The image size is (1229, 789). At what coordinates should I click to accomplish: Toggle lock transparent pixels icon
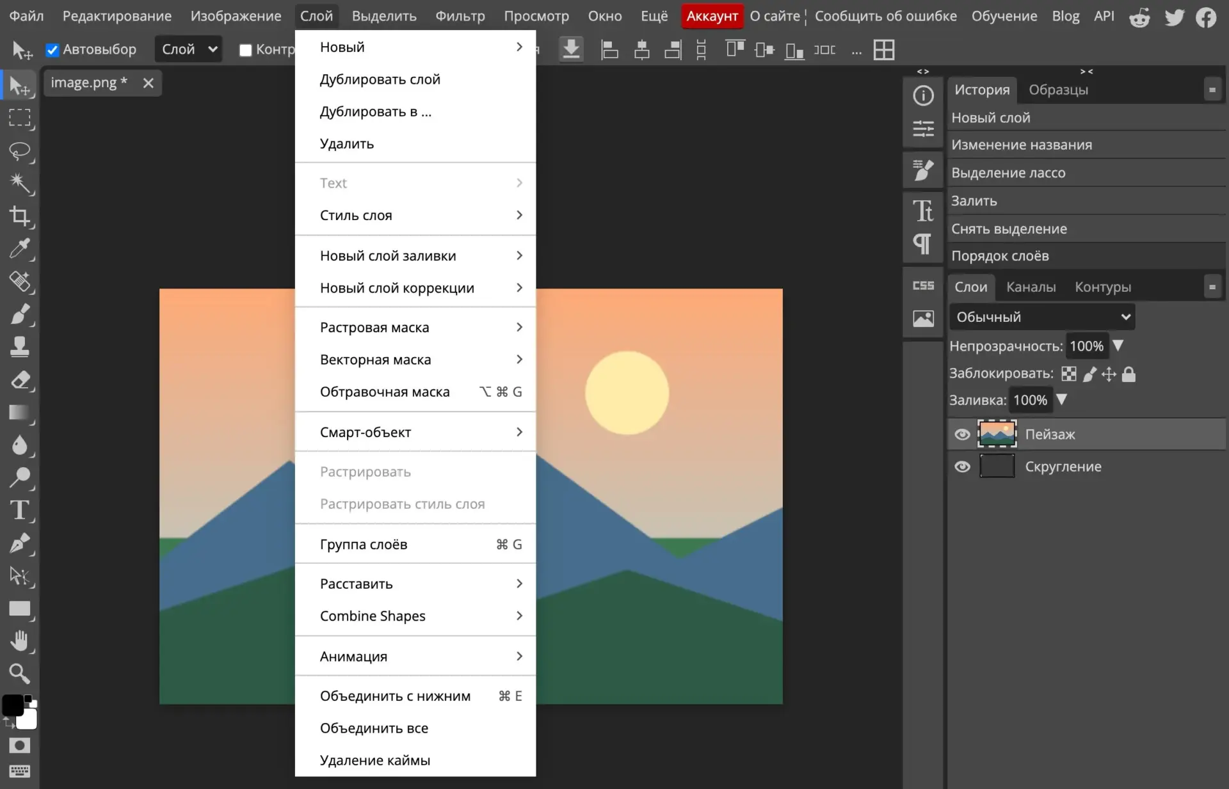pyautogui.click(x=1068, y=374)
